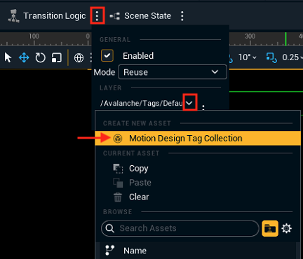Viewport: 303px width, 259px height.
Task: Open asset picker settings gear
Action: 287,228
